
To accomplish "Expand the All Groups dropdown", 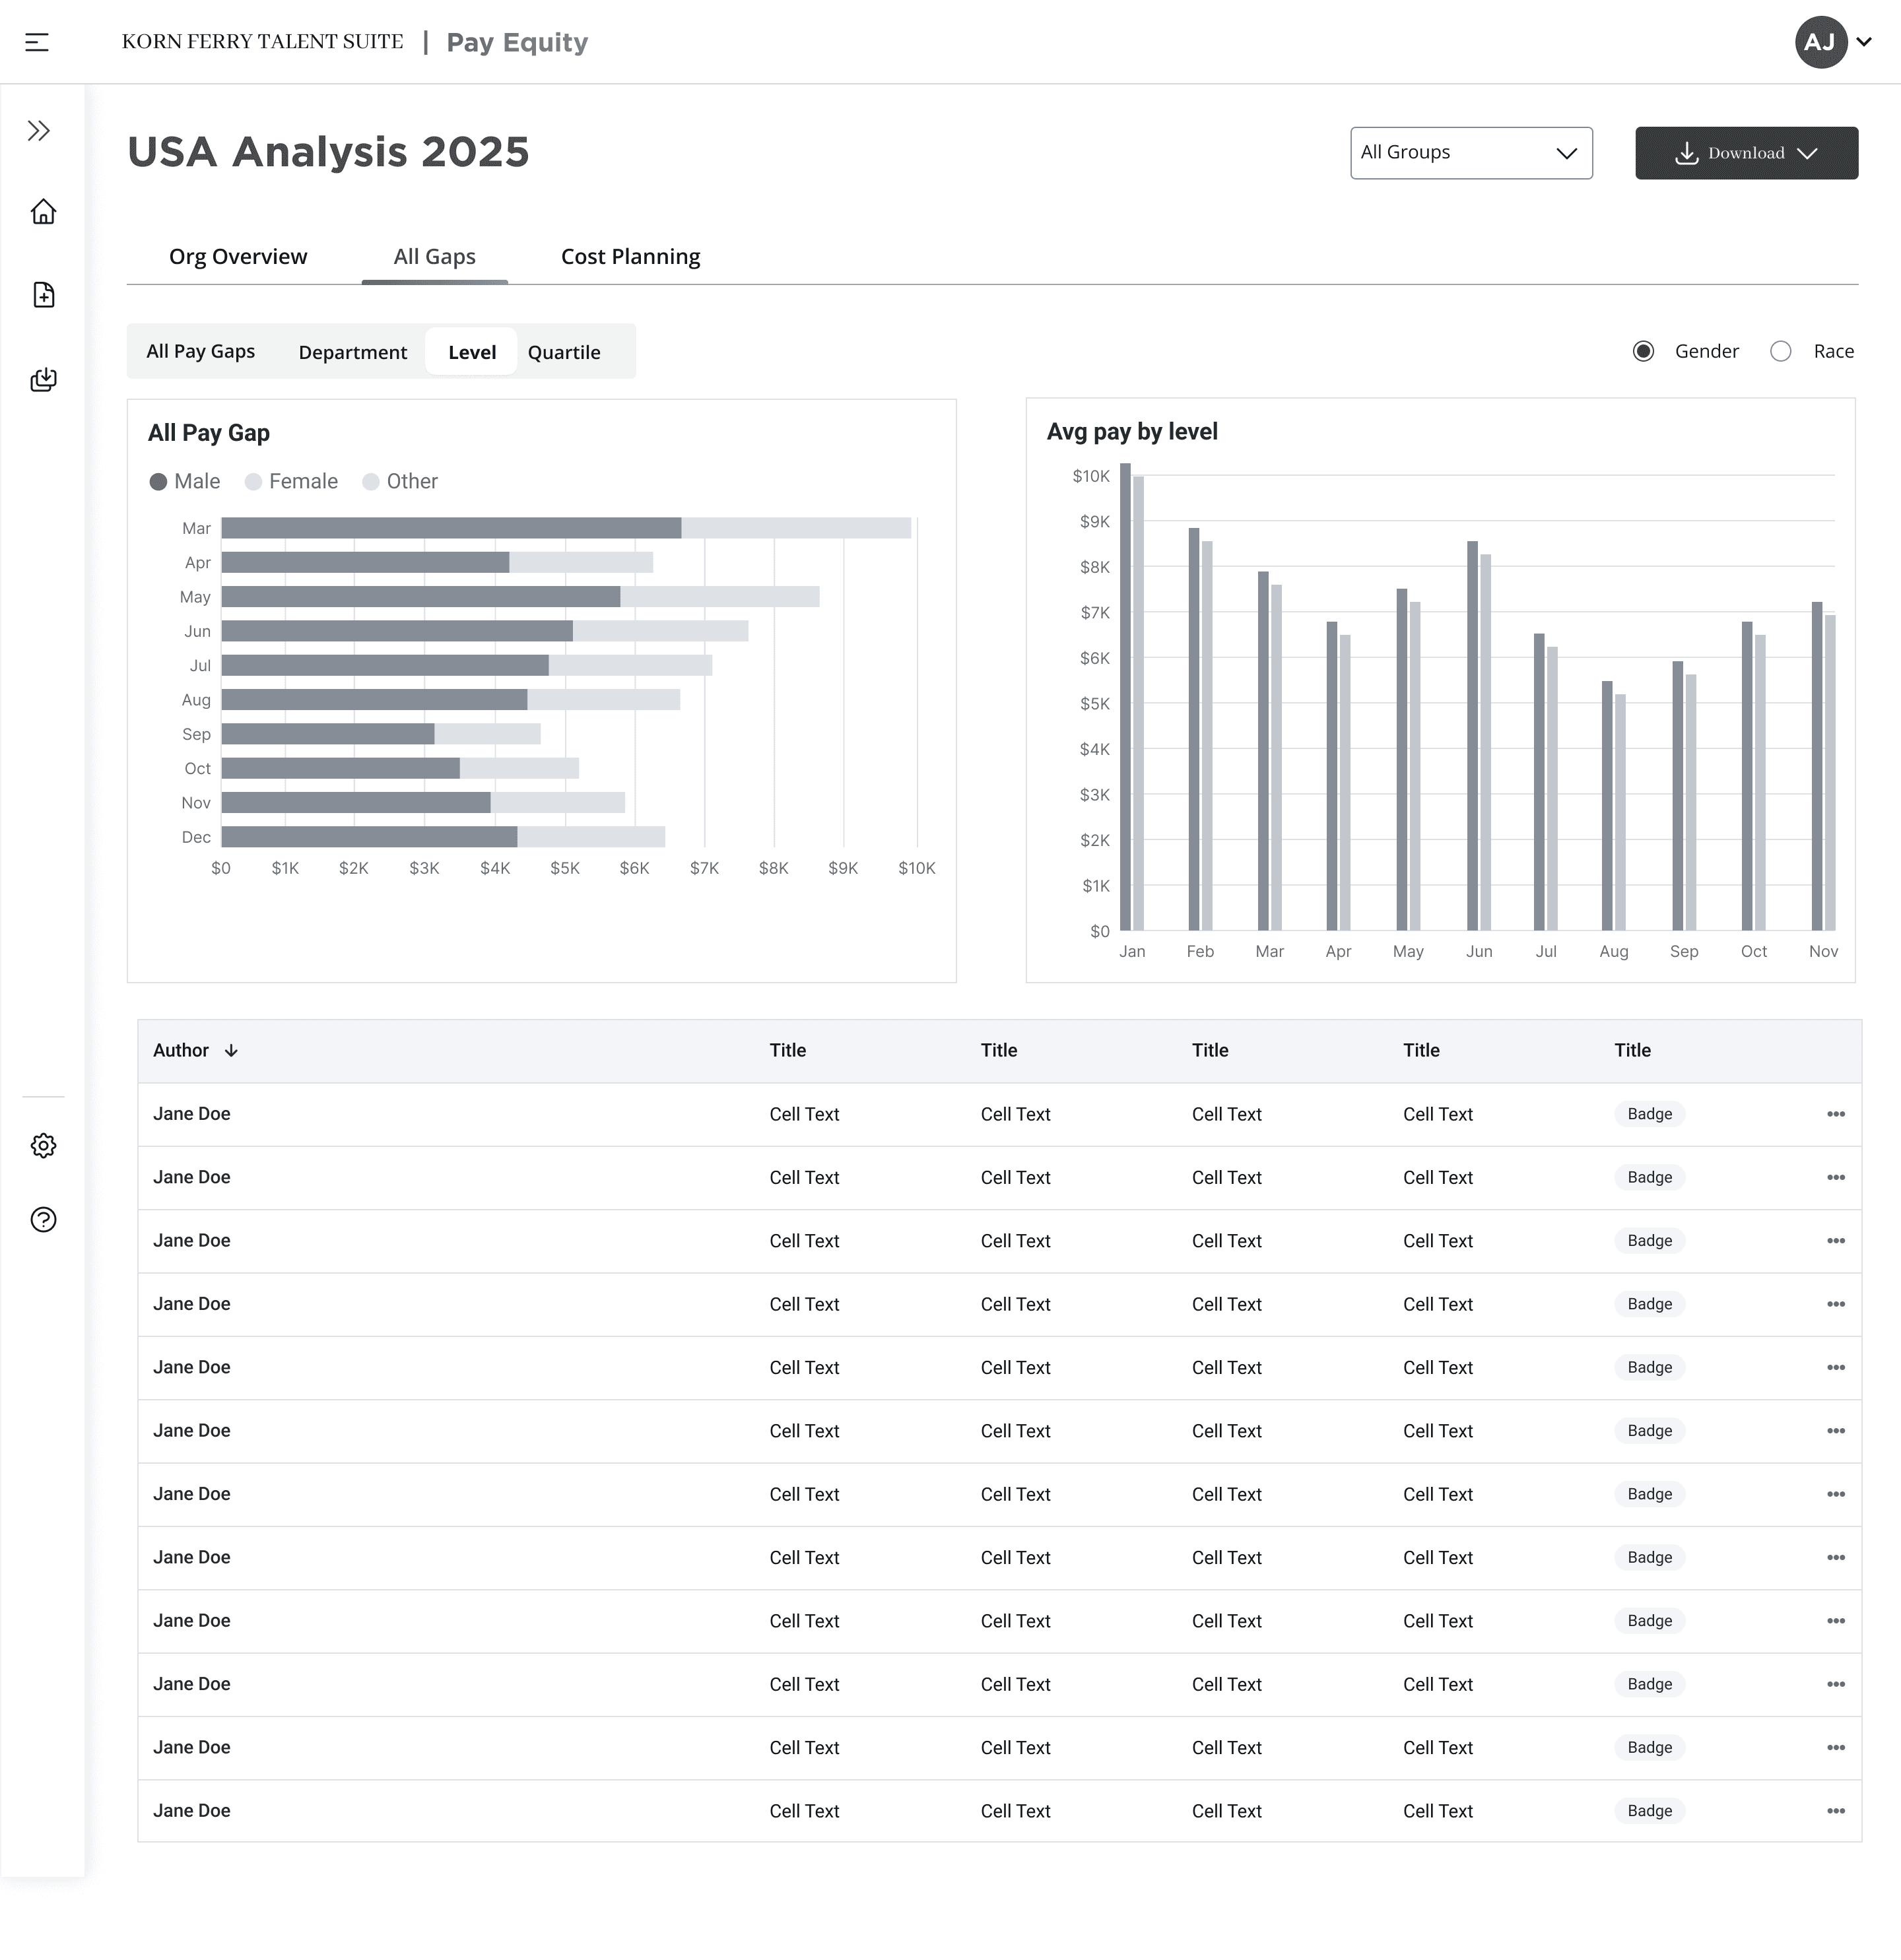I will pyautogui.click(x=1471, y=153).
